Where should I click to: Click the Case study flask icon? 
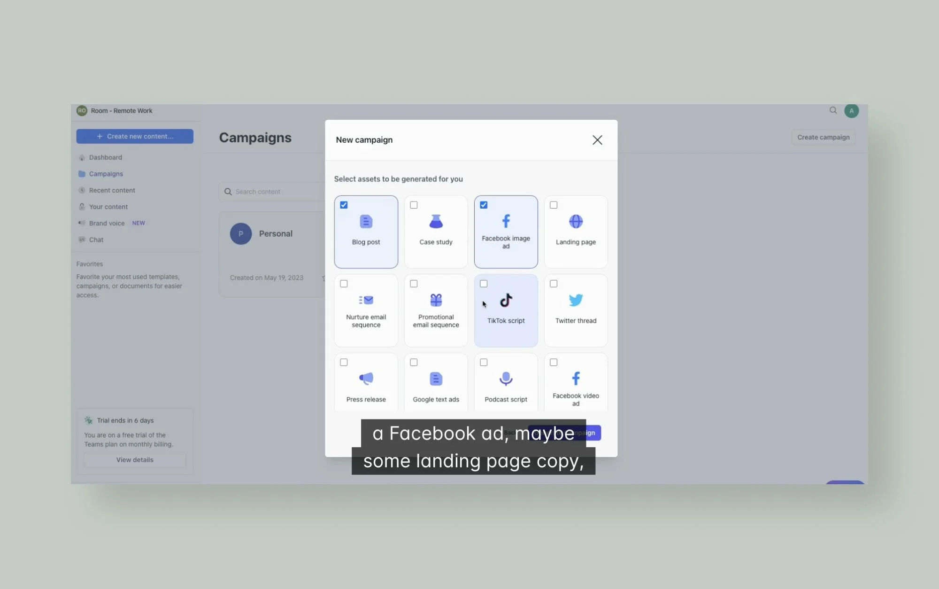tap(436, 221)
